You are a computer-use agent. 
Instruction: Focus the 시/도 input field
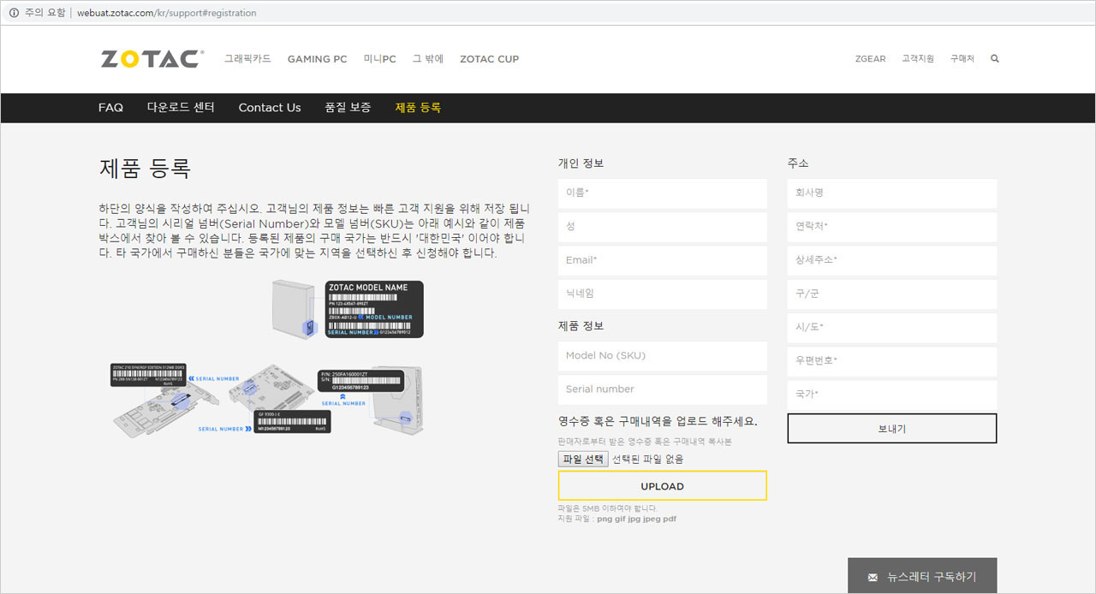click(892, 328)
